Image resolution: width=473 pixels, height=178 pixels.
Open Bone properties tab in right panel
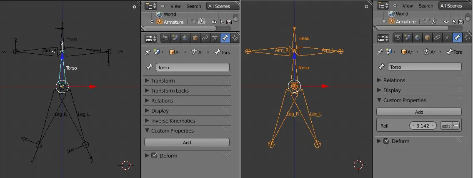[x=457, y=38]
